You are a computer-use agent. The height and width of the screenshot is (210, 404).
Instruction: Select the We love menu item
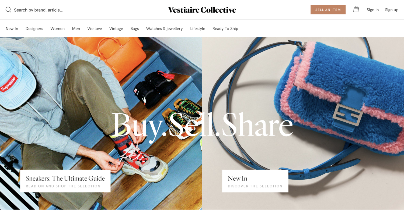pyautogui.click(x=95, y=29)
